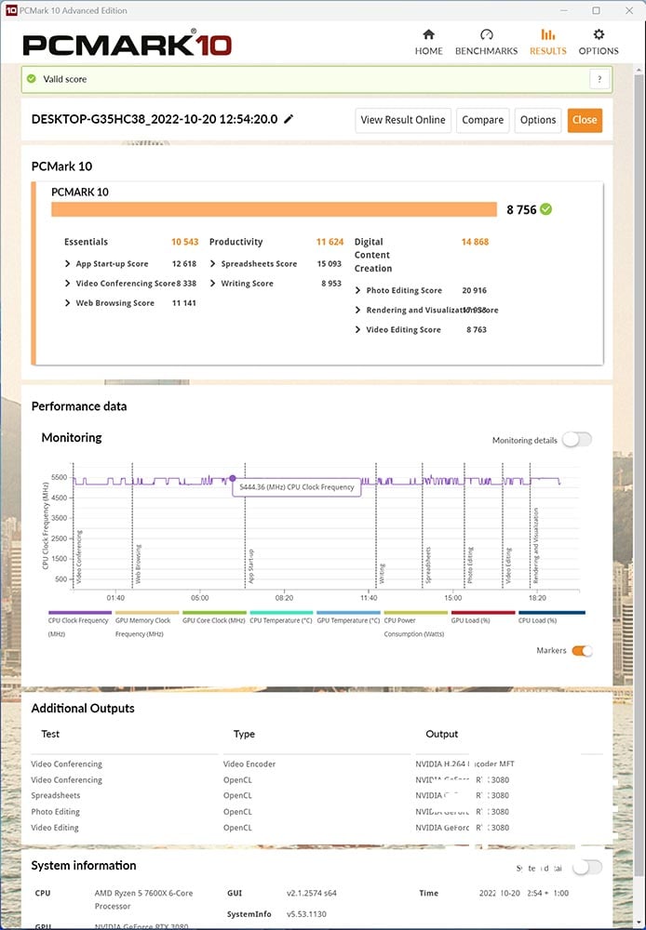Toggle the Monitoring details switch
The image size is (646, 930).
point(577,440)
